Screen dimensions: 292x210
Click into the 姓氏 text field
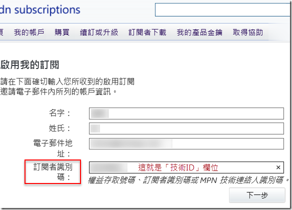(186, 128)
